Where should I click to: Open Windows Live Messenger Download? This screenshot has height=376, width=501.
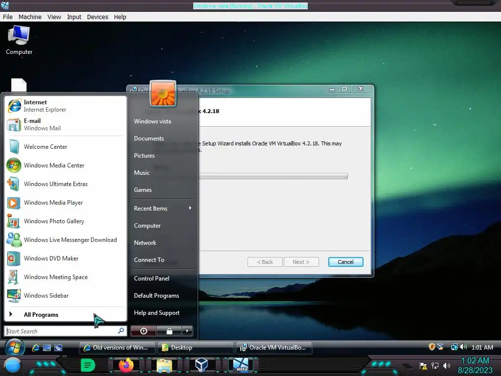coord(66,240)
